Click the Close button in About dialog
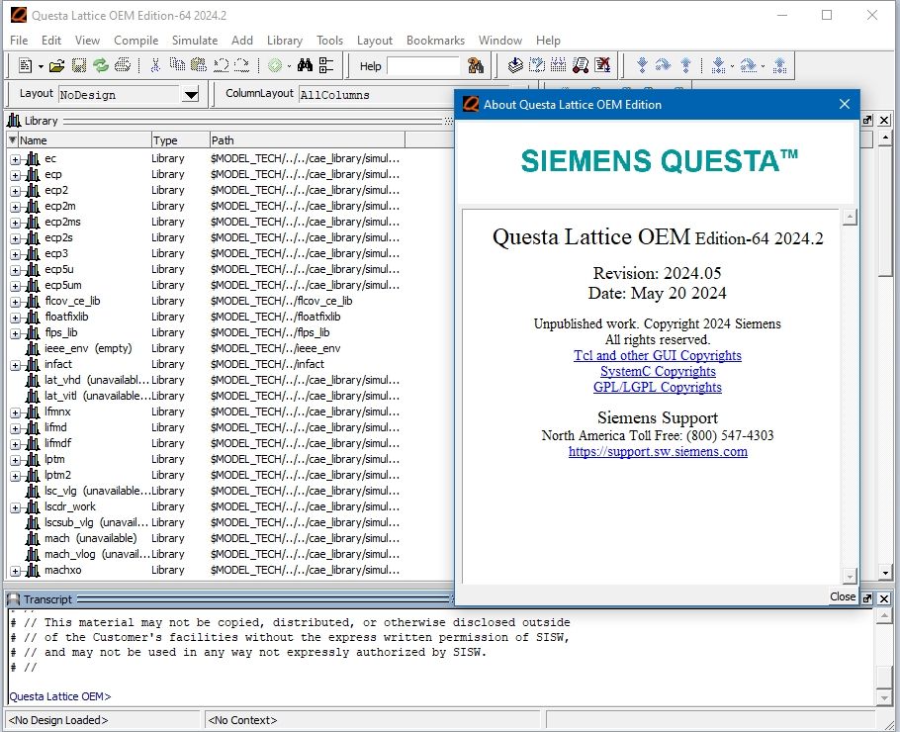 point(842,596)
